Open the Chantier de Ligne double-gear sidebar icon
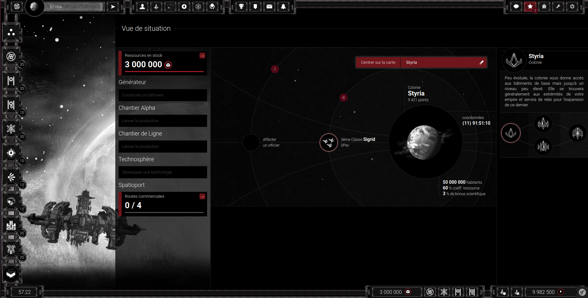Image resolution: width=588 pixels, height=298 pixels. (11, 105)
